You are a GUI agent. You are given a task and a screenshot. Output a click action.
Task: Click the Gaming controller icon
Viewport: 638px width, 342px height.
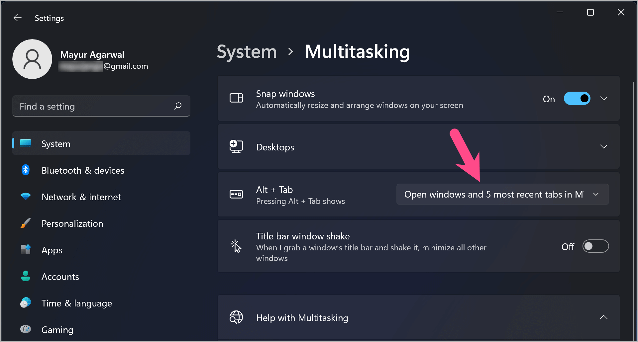click(x=26, y=329)
